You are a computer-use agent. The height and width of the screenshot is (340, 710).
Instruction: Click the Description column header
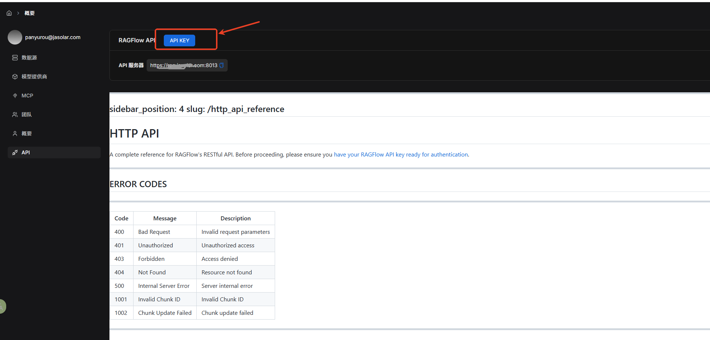(235, 219)
